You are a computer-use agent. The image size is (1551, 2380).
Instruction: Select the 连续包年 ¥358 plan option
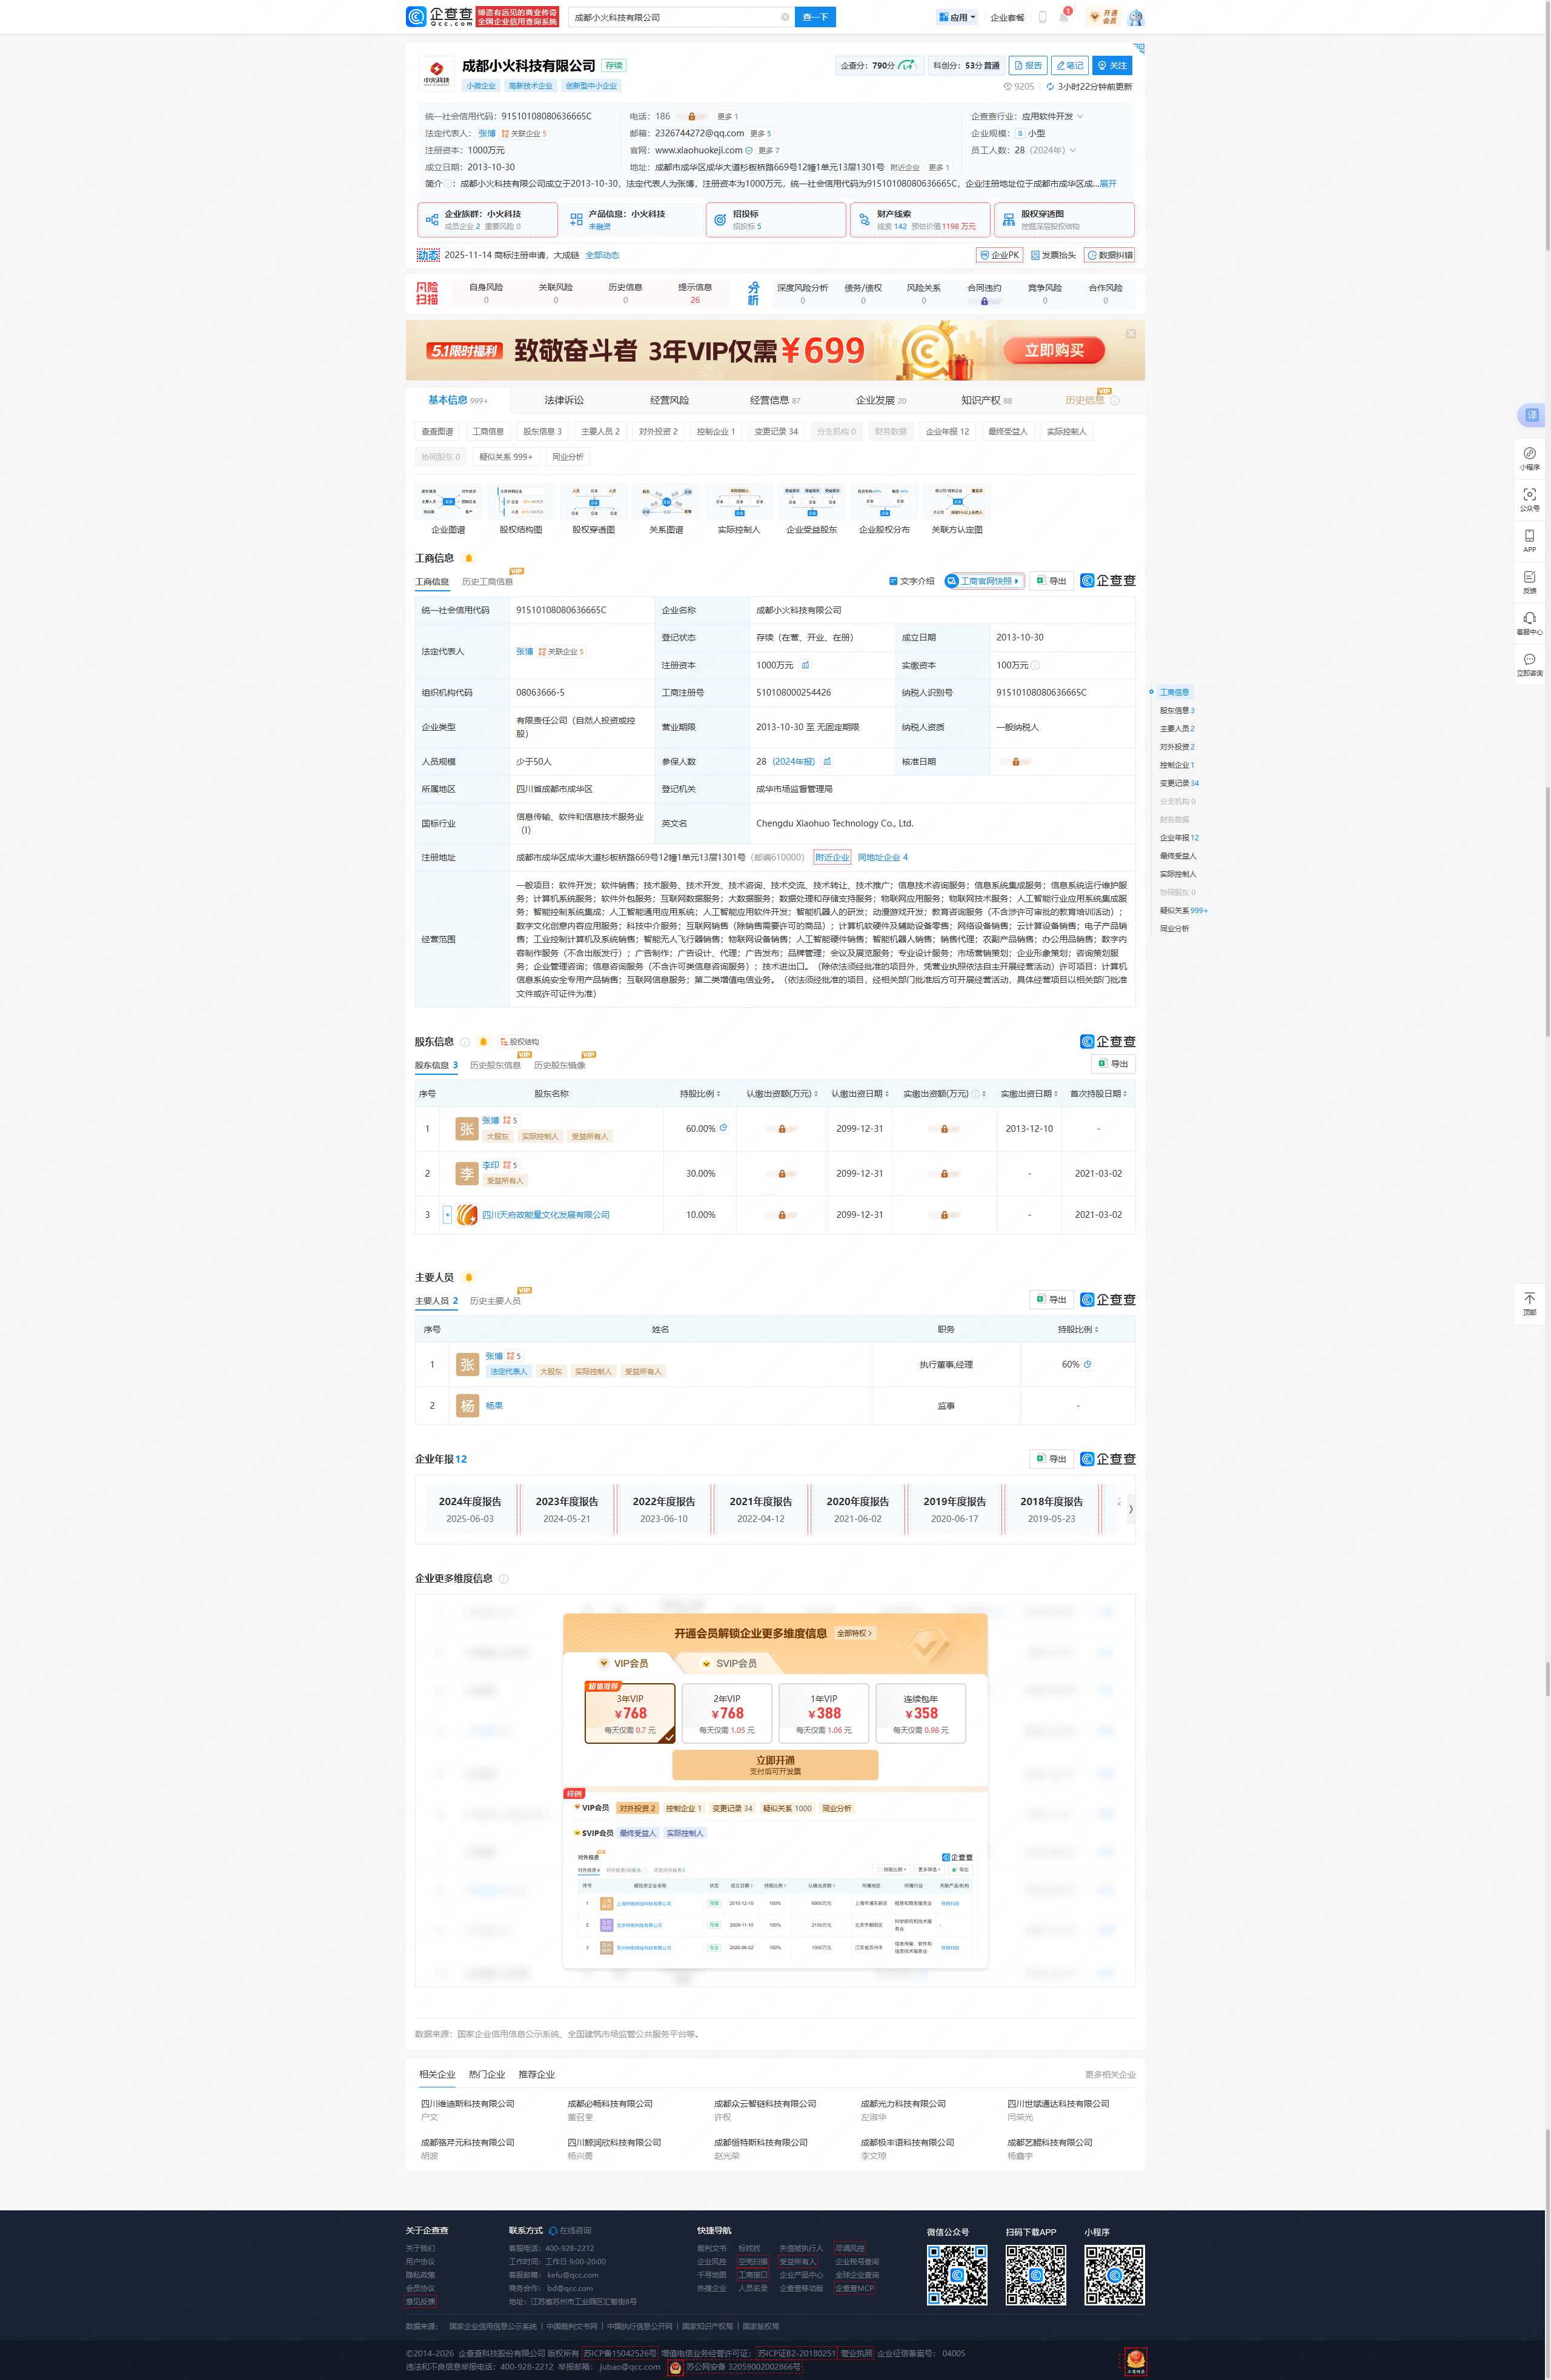921,1713
